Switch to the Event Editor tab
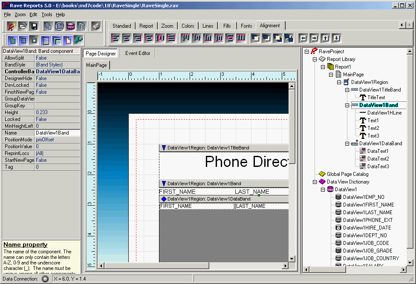416x284 pixels. (x=137, y=53)
